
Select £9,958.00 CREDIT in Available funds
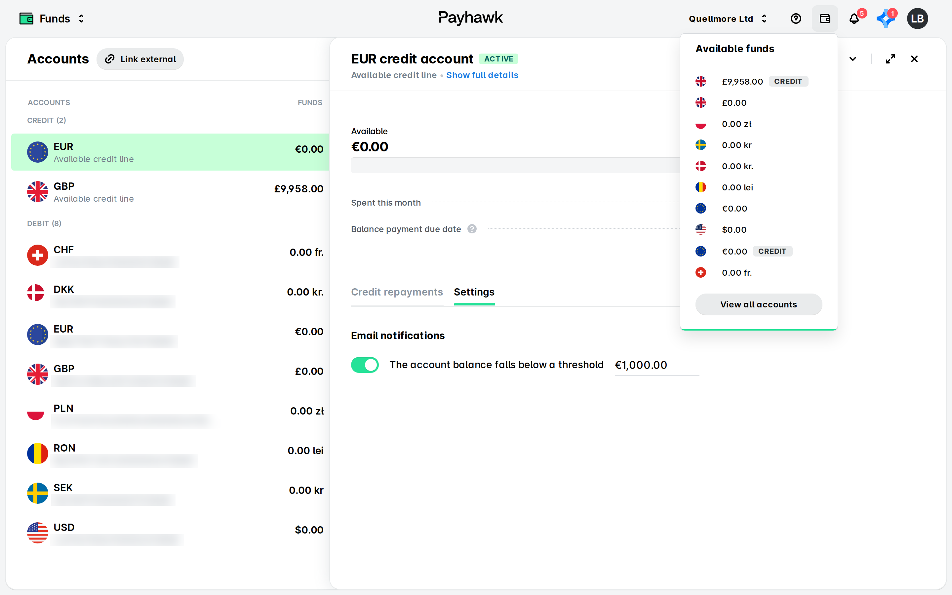(x=758, y=81)
